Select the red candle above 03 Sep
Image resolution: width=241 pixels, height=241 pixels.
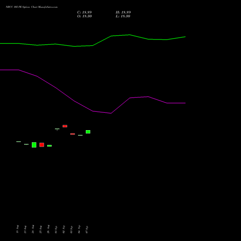click(73, 134)
